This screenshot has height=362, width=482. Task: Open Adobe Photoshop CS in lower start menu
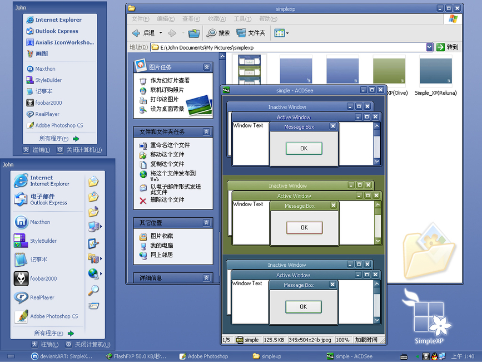coord(46,316)
